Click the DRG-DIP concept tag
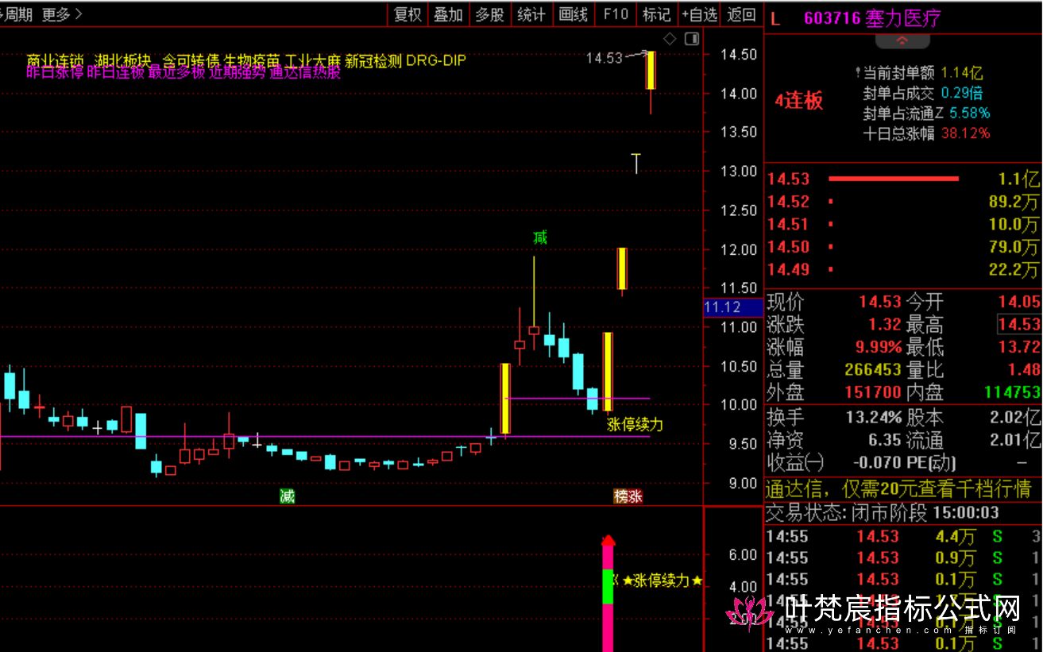 point(435,60)
